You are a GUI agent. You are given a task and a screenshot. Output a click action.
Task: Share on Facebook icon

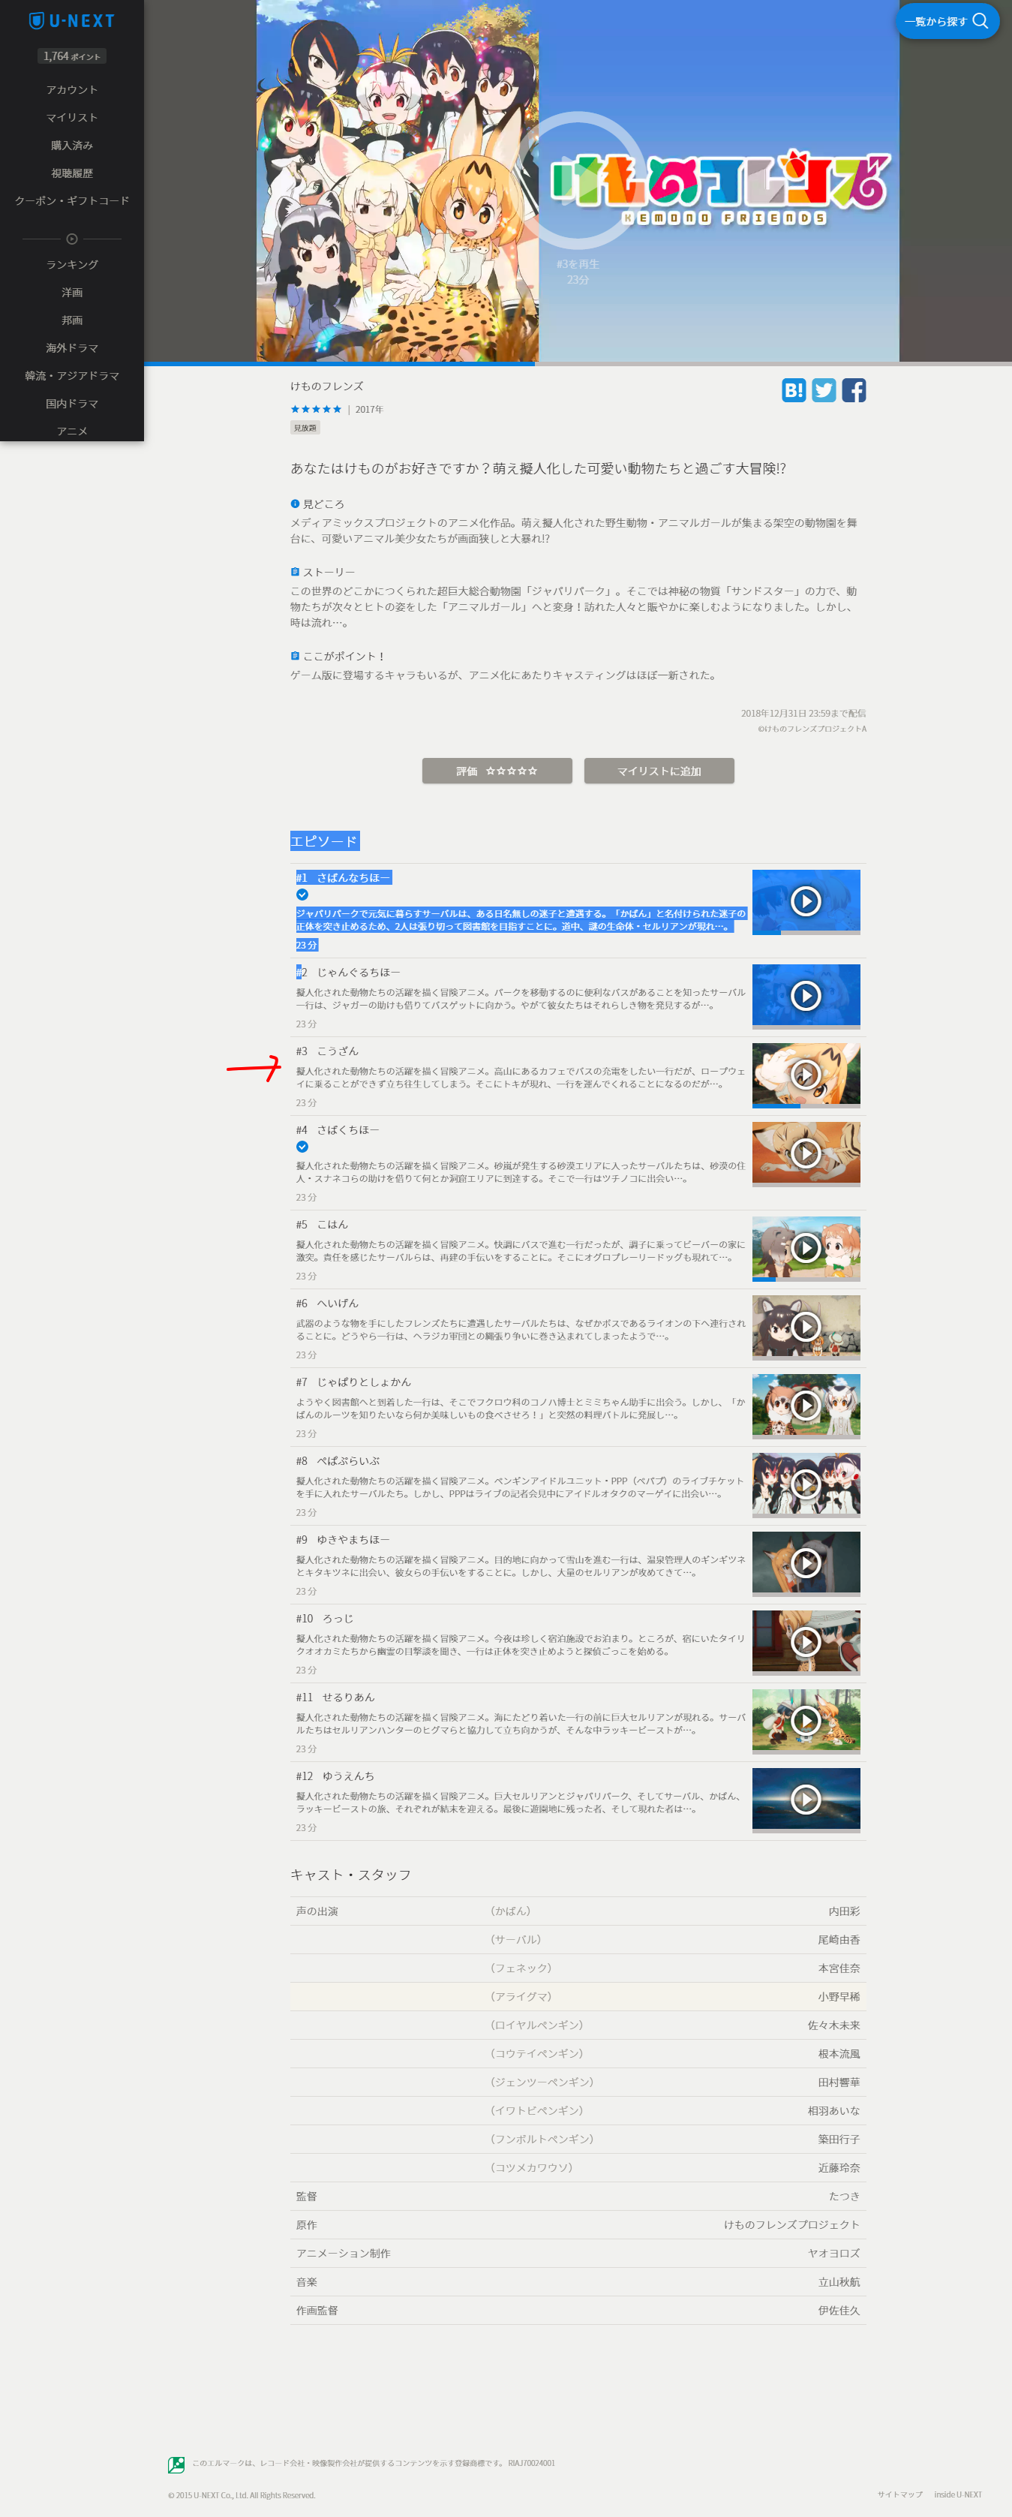coord(854,391)
